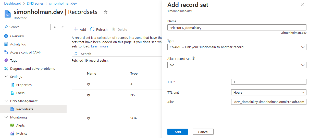Select the NS record row type

click(x=132, y=95)
